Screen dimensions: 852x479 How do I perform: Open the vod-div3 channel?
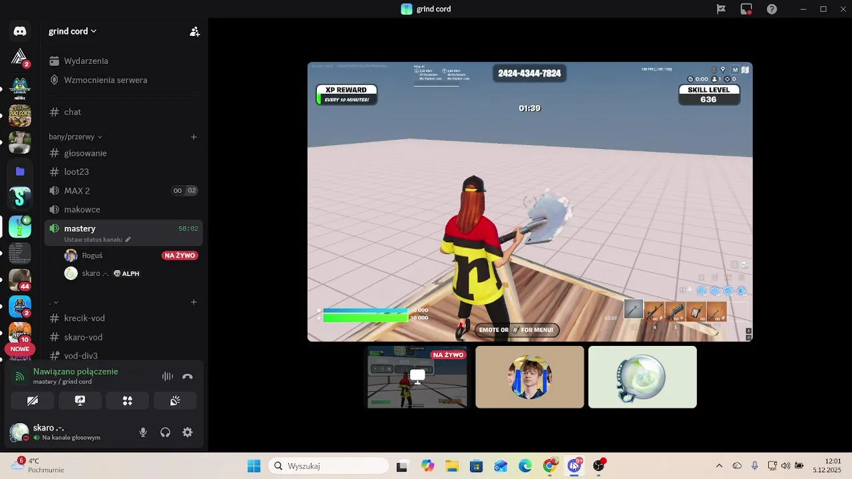click(81, 356)
